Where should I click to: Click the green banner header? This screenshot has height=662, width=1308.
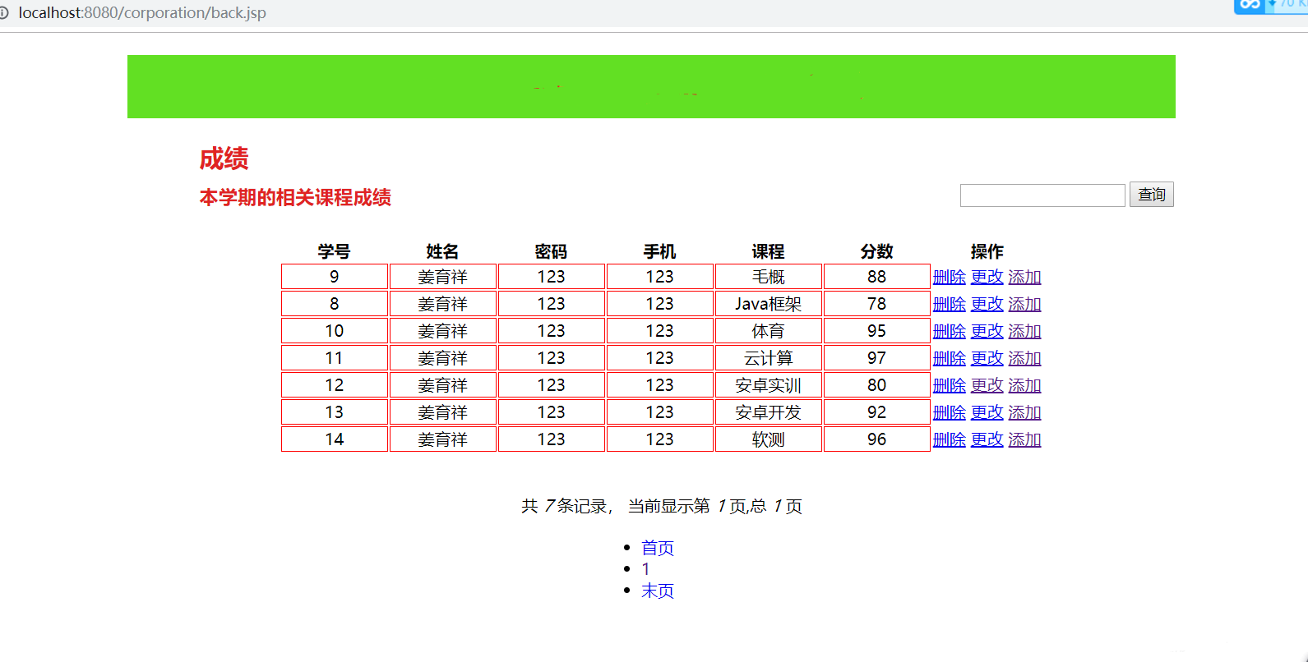point(651,86)
